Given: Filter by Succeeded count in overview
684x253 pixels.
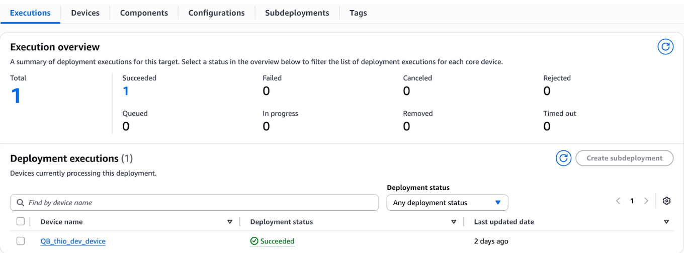Looking at the screenshot, I should [126, 91].
